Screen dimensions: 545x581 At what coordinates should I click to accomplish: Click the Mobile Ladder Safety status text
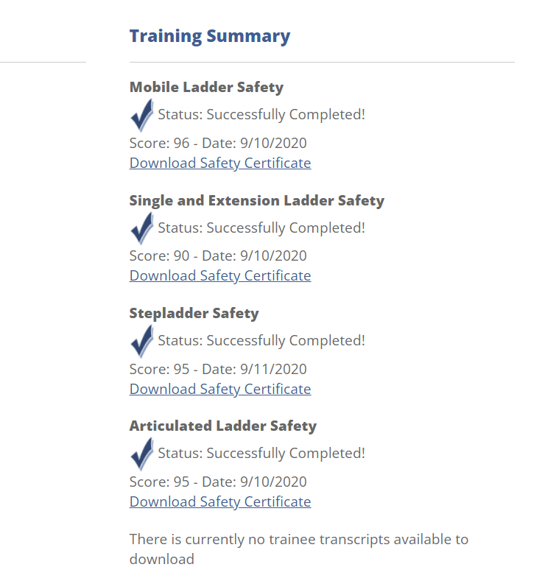coord(261,115)
